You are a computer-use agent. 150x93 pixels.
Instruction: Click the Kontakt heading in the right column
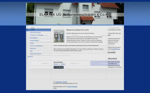(x=112, y=52)
